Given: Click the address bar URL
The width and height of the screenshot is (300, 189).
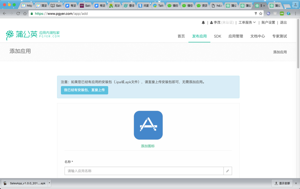Looking at the screenshot, I should coord(61,13).
